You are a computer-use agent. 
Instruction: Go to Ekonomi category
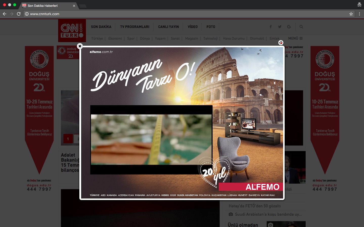(x=115, y=38)
